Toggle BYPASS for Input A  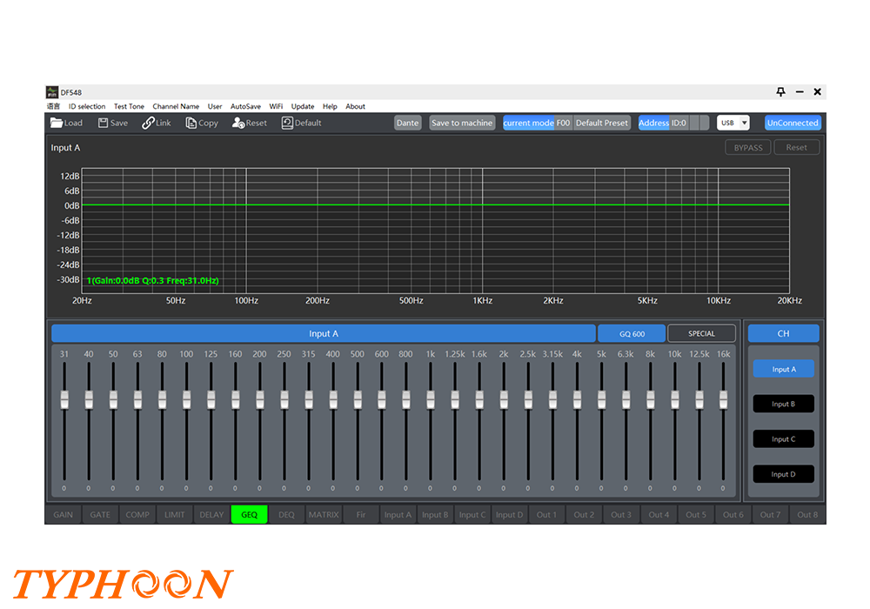point(747,148)
